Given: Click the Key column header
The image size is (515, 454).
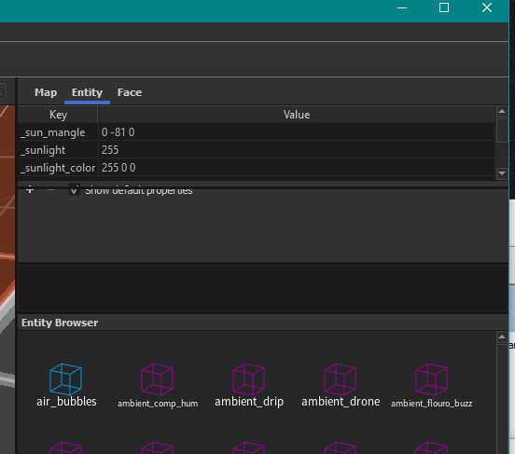Looking at the screenshot, I should pos(58,115).
